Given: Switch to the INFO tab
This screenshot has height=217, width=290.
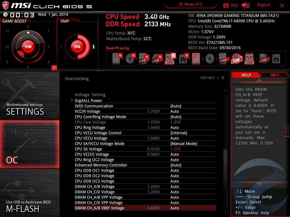Looking at the screenshot, I should (x=274, y=75).
